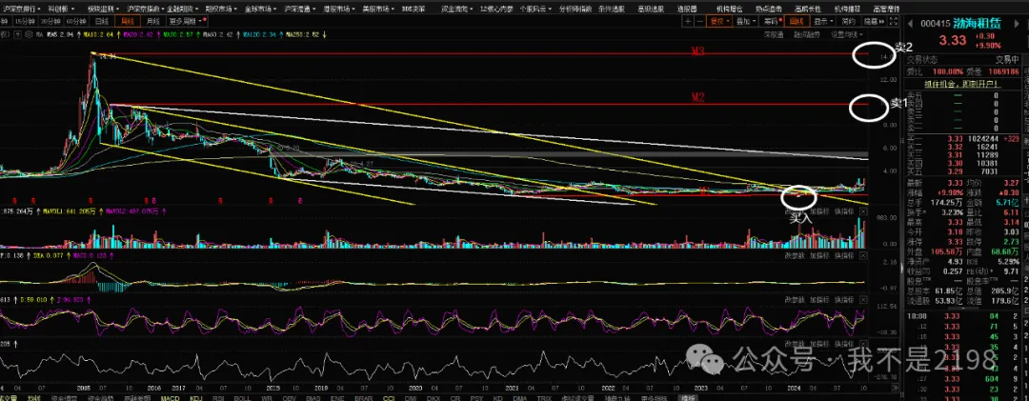The width and height of the screenshot is (1029, 401).
Task: Open the 复权 price adjustment dropdown
Action: tap(720, 21)
